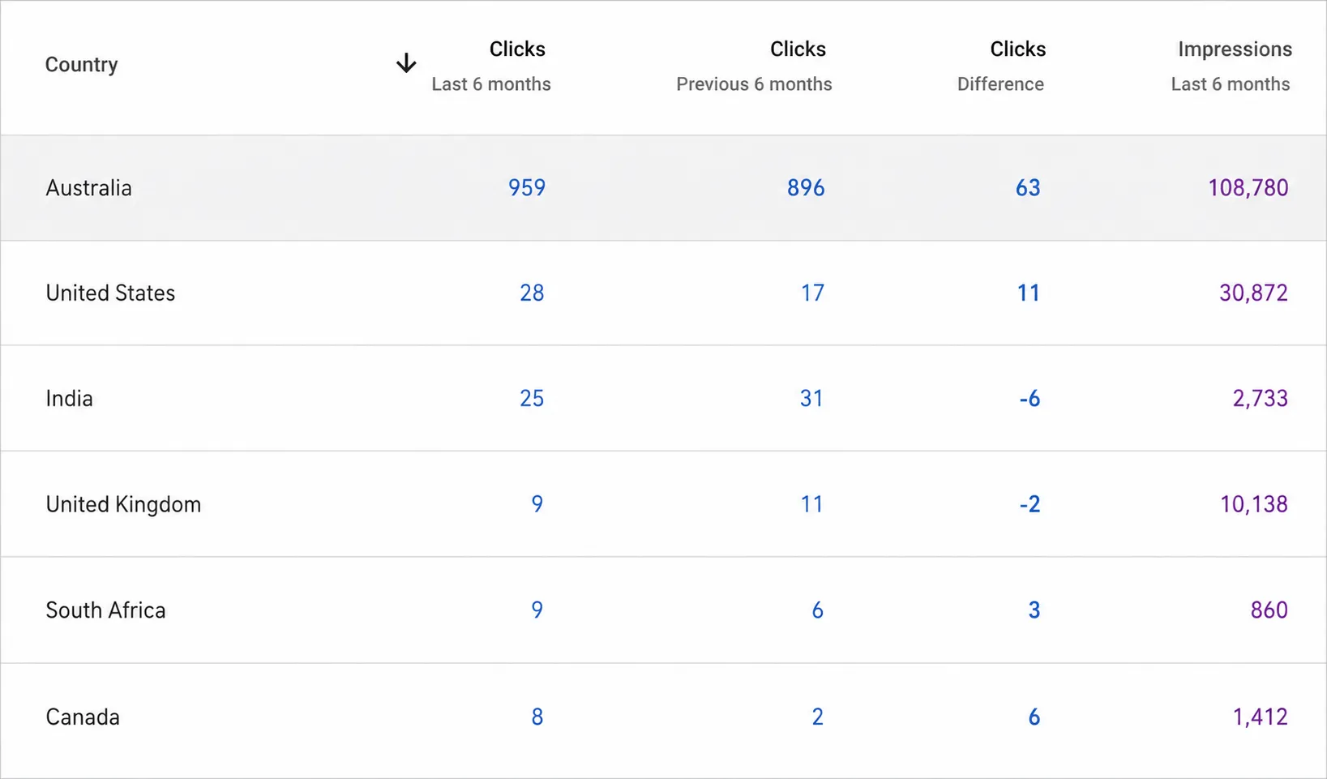
Task: Select the Australia row name
Action: tap(88, 188)
